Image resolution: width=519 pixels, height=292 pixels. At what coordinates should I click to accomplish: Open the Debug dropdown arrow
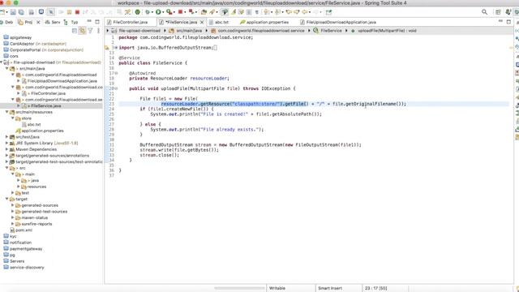pos(152,13)
